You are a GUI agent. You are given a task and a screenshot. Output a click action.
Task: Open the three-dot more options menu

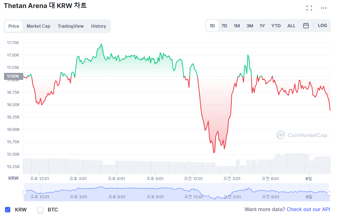pyautogui.click(x=323, y=8)
